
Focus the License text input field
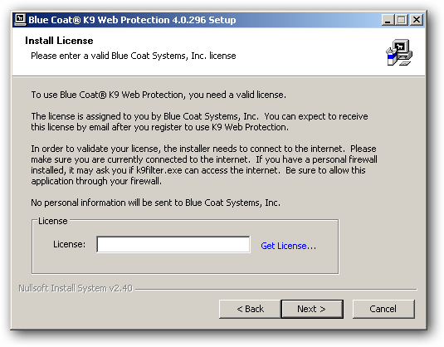point(173,244)
